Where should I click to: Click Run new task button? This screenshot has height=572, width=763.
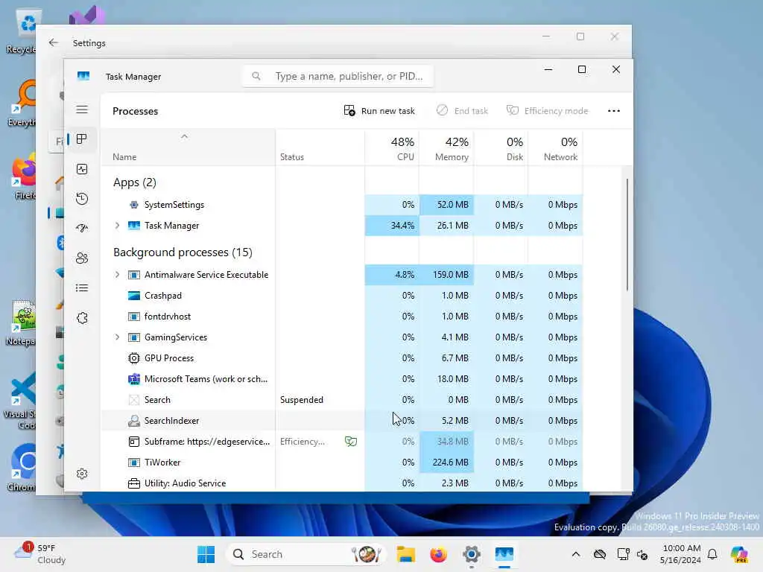tap(379, 111)
